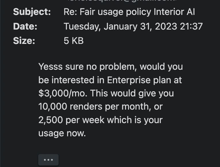Click the year 2023 in the date
The height and width of the screenshot is (167, 220).
(x=166, y=26)
